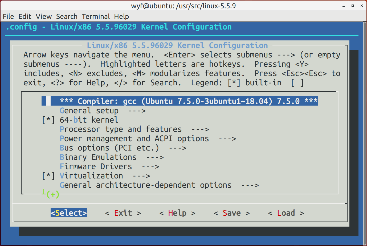Open the Search menu
Viewport: 367px width, 246px height.
(x=67, y=16)
